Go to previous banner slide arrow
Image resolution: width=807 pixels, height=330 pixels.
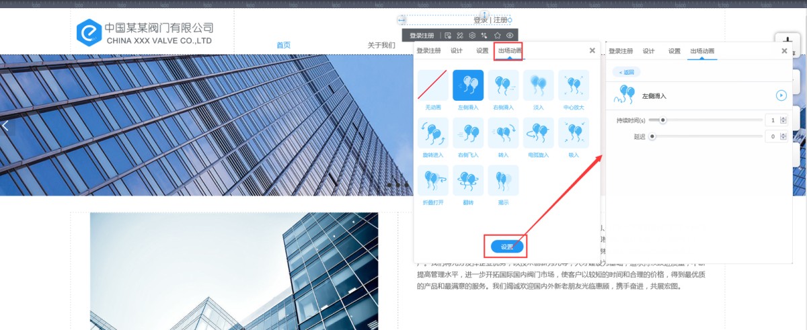point(6,125)
